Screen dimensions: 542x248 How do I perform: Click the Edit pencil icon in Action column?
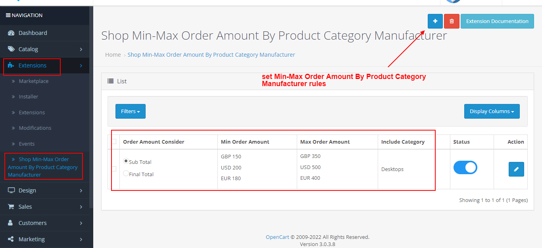coord(516,169)
